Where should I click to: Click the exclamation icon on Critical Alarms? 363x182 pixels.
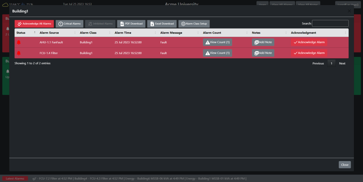tap(60, 24)
